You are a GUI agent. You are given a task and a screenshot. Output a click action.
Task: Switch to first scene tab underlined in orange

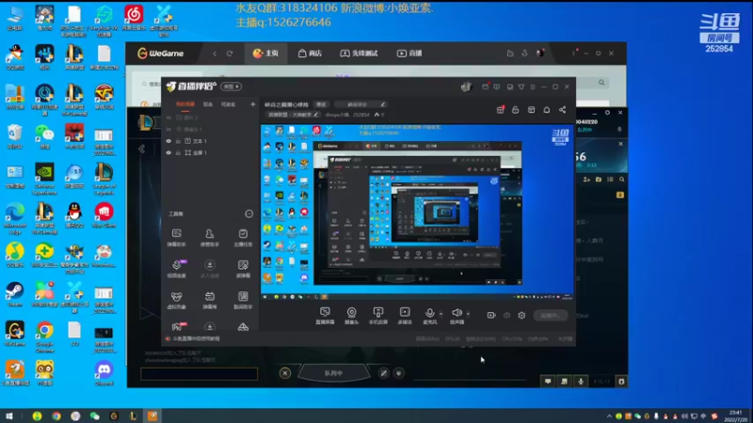click(x=184, y=104)
